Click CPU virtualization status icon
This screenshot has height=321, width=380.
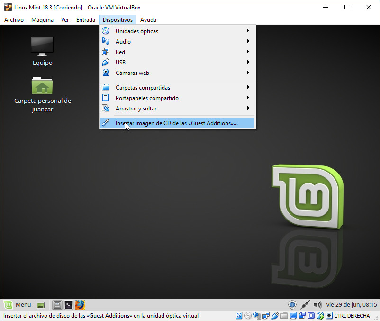pyautogui.click(x=311, y=316)
